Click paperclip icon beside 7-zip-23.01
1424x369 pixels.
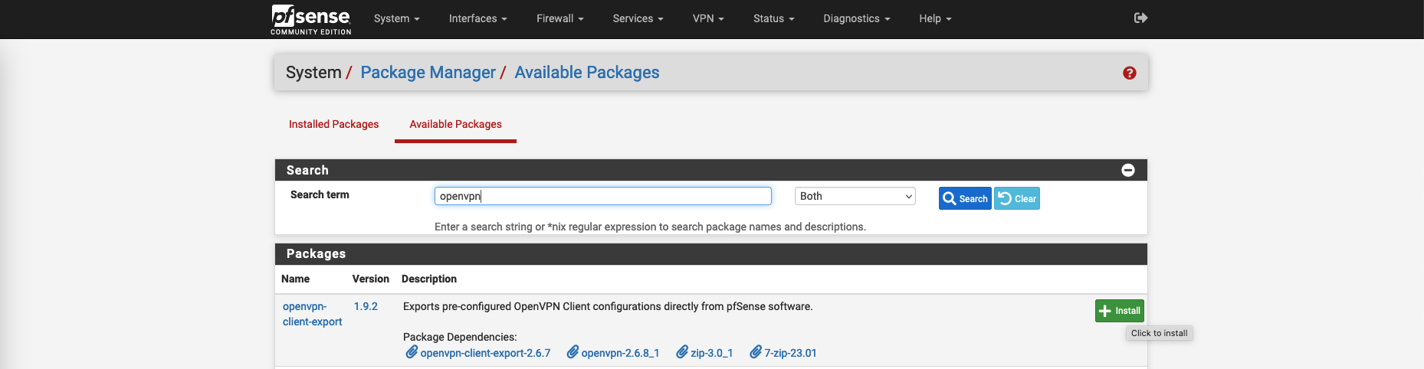756,352
